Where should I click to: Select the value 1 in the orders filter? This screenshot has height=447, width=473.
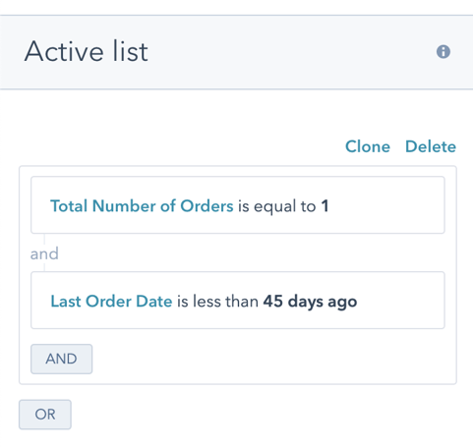coord(325,206)
